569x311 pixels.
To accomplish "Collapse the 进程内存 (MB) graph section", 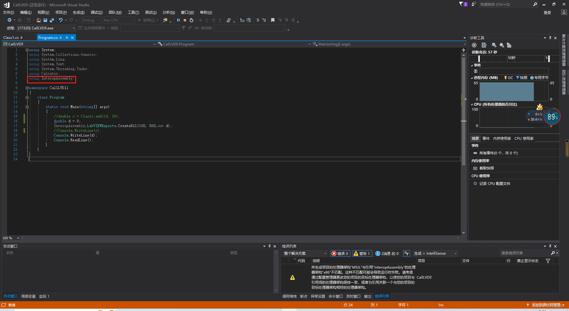I will [x=472, y=78].
